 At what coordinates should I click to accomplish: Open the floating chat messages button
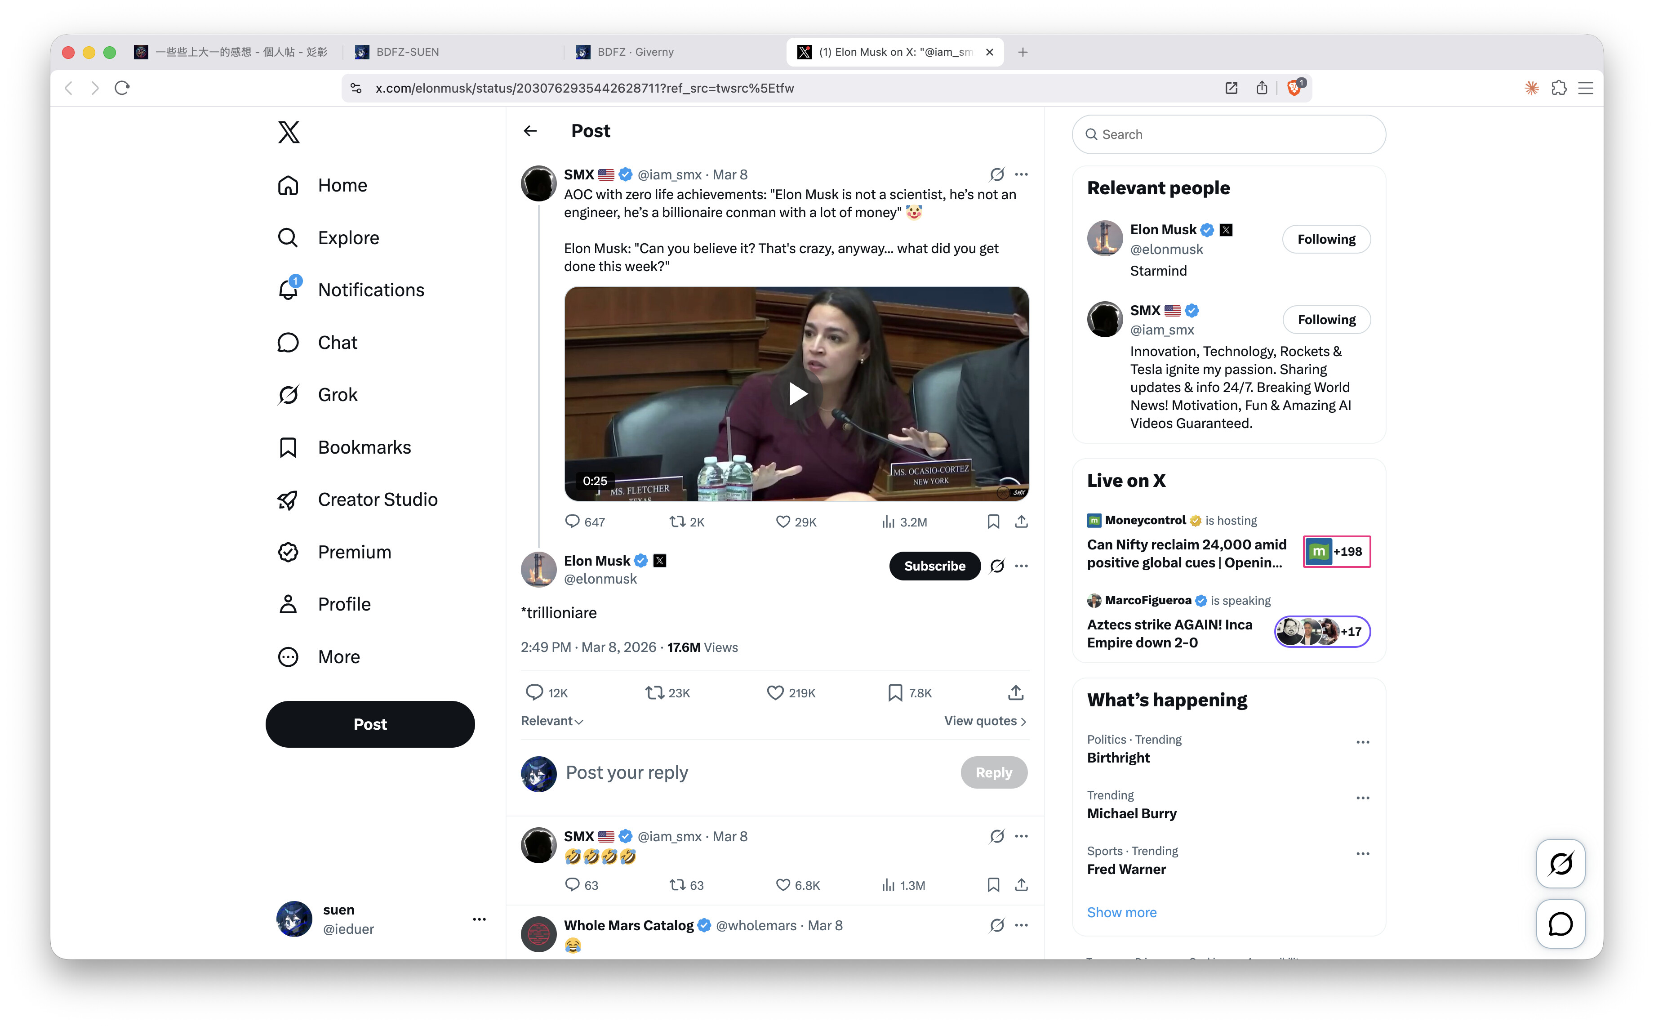pos(1560,923)
